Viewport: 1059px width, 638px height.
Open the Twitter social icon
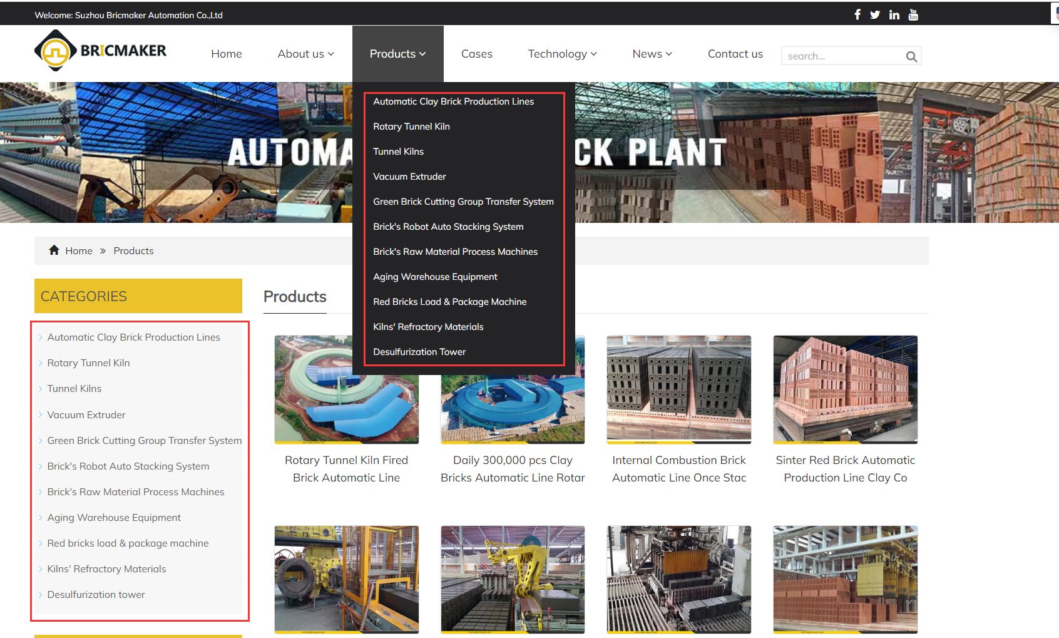pos(874,14)
